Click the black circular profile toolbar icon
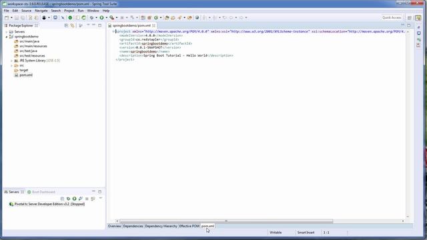Image resolution: width=427 pixels, height=240 pixels. (44, 18)
